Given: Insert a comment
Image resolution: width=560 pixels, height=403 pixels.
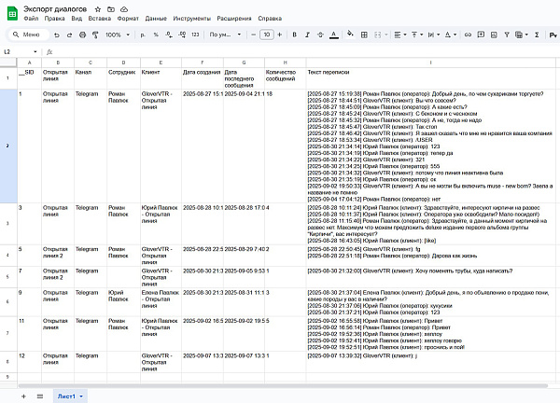Looking at the screenshot, I should (x=481, y=35).
